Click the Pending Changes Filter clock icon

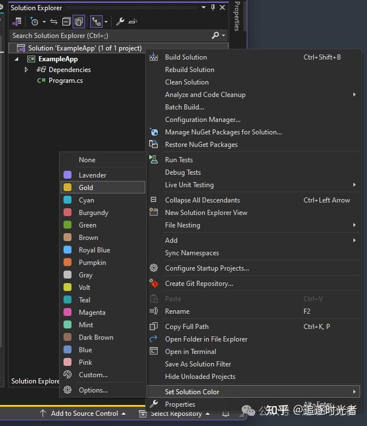pyautogui.click(x=35, y=22)
